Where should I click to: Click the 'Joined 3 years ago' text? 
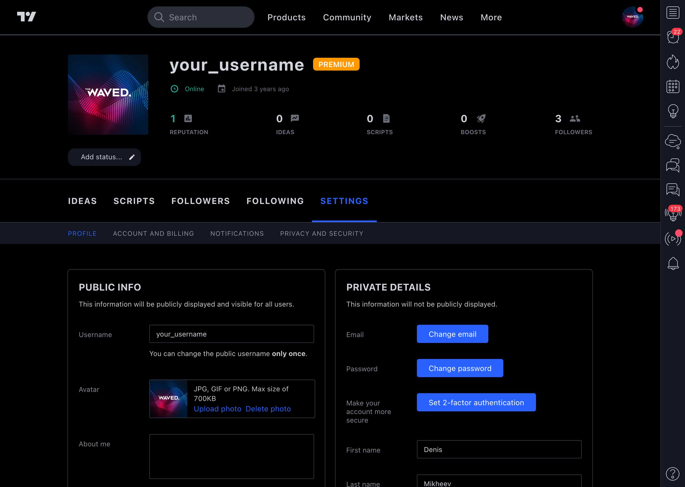pyautogui.click(x=260, y=89)
